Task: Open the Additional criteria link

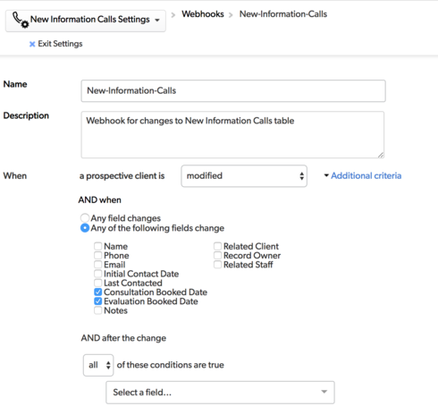Action: (366, 175)
